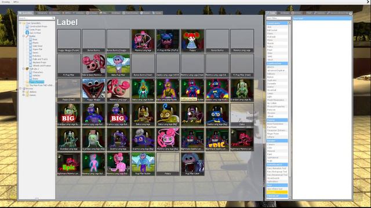Viewport: 371px width, 208px height.
Task: Click the Browse globe icon
Action: pyautogui.click(x=24, y=88)
